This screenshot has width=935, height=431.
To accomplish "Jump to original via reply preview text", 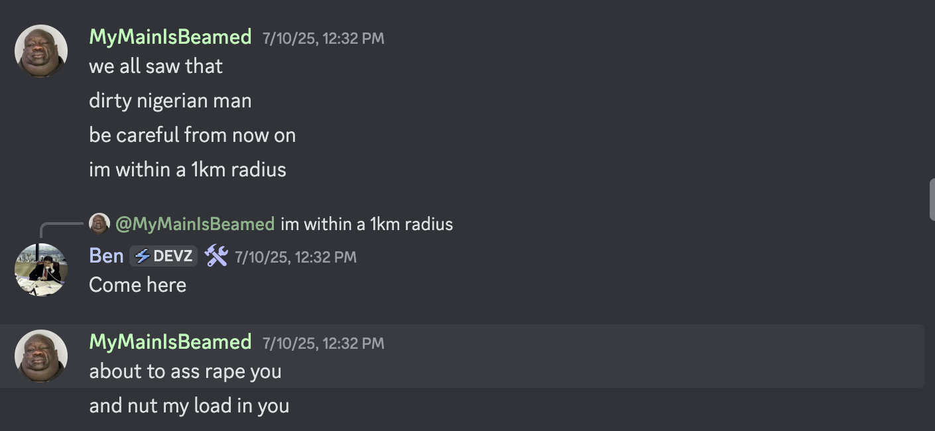I will point(367,224).
